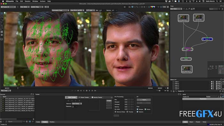Screen dimensions: 224x126
Task: Open the Edit menu
Action: (x=21, y=1)
